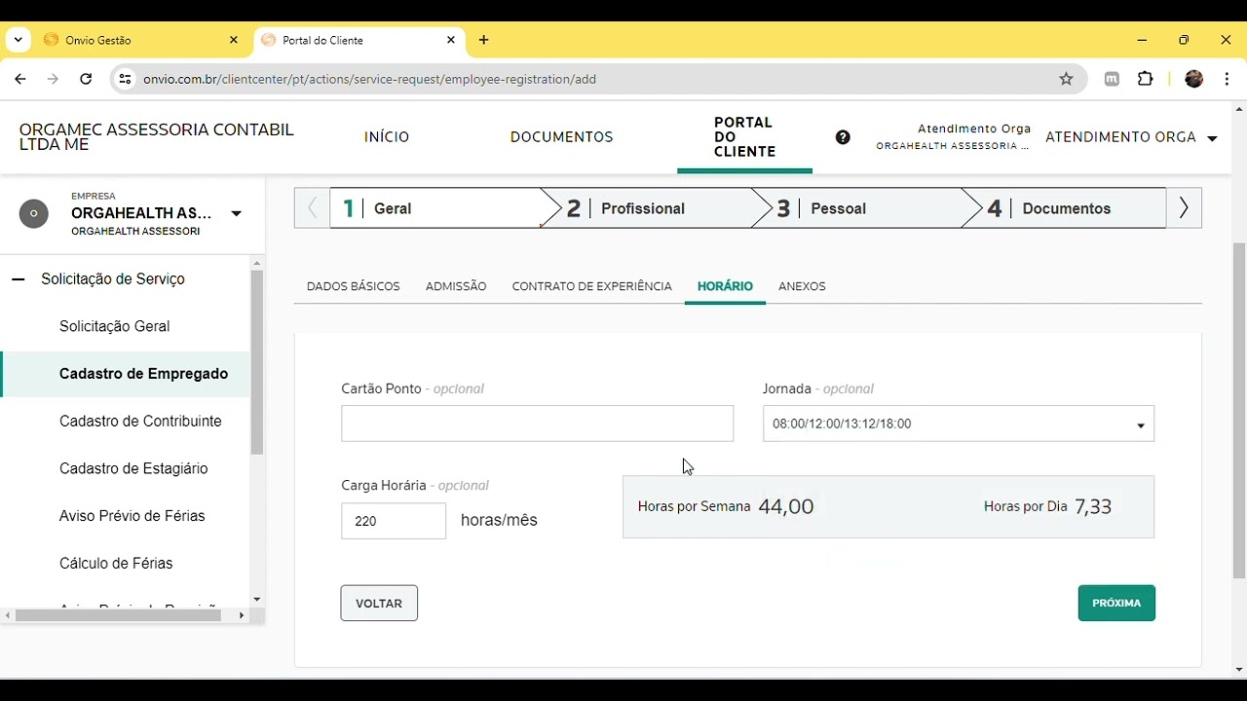Open Solicitação Geral in the sidebar
1247x701 pixels.
pos(115,326)
